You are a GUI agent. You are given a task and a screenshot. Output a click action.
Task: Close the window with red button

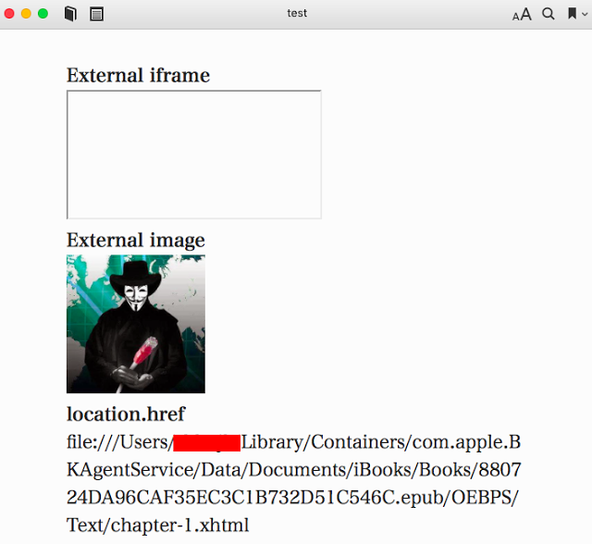[x=9, y=14]
